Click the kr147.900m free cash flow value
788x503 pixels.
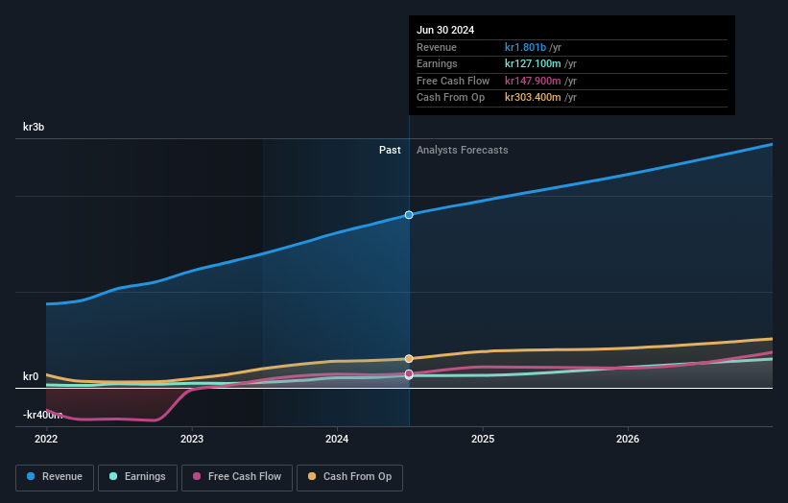(533, 81)
